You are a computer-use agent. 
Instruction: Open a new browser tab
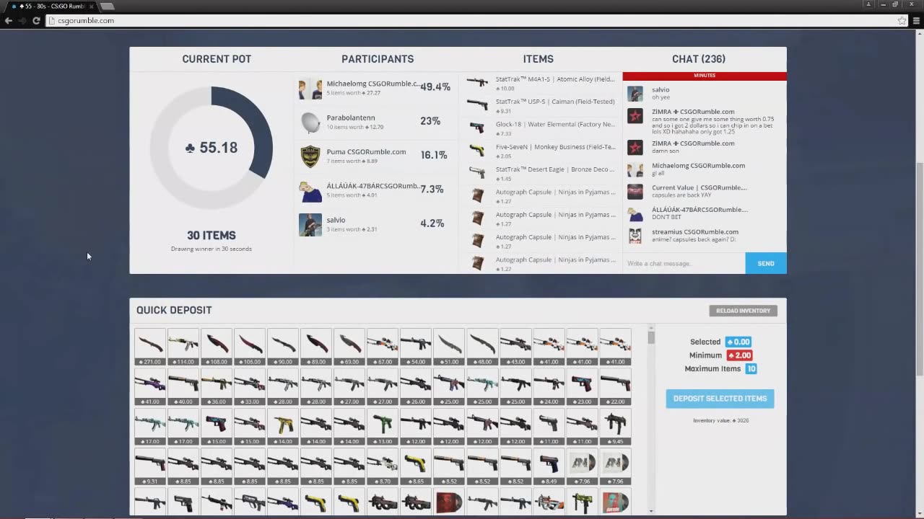(x=107, y=6)
